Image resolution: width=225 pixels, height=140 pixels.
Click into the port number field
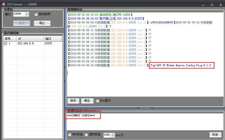19,14
